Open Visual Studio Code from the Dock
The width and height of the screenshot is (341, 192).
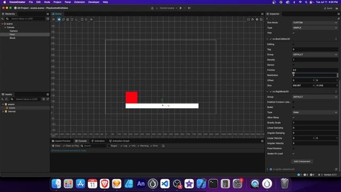(165, 183)
